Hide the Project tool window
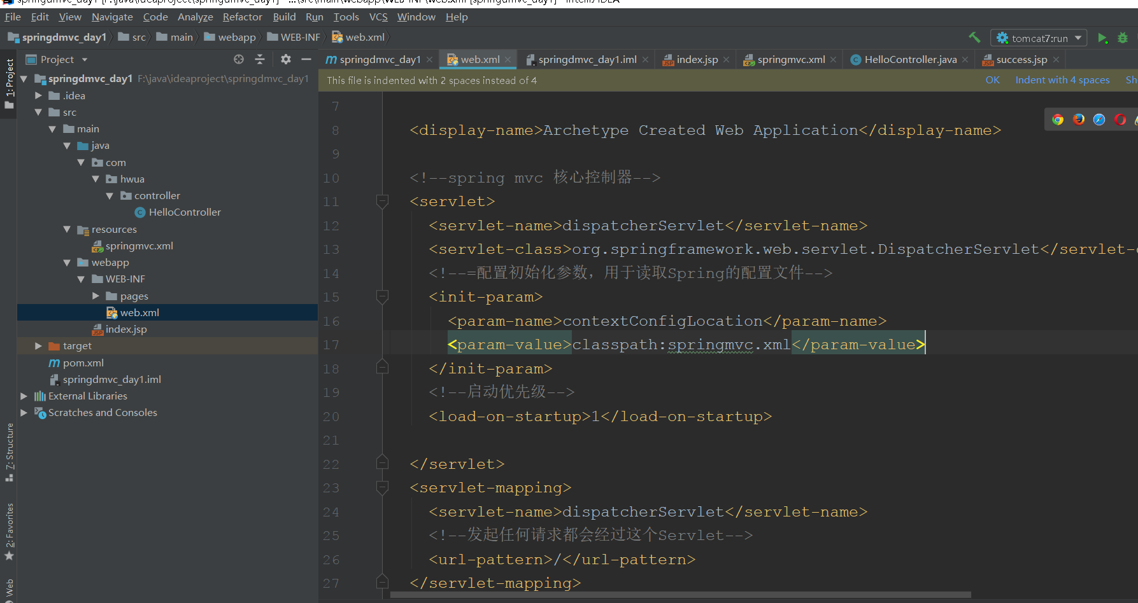The height and width of the screenshot is (603, 1138). [306, 59]
